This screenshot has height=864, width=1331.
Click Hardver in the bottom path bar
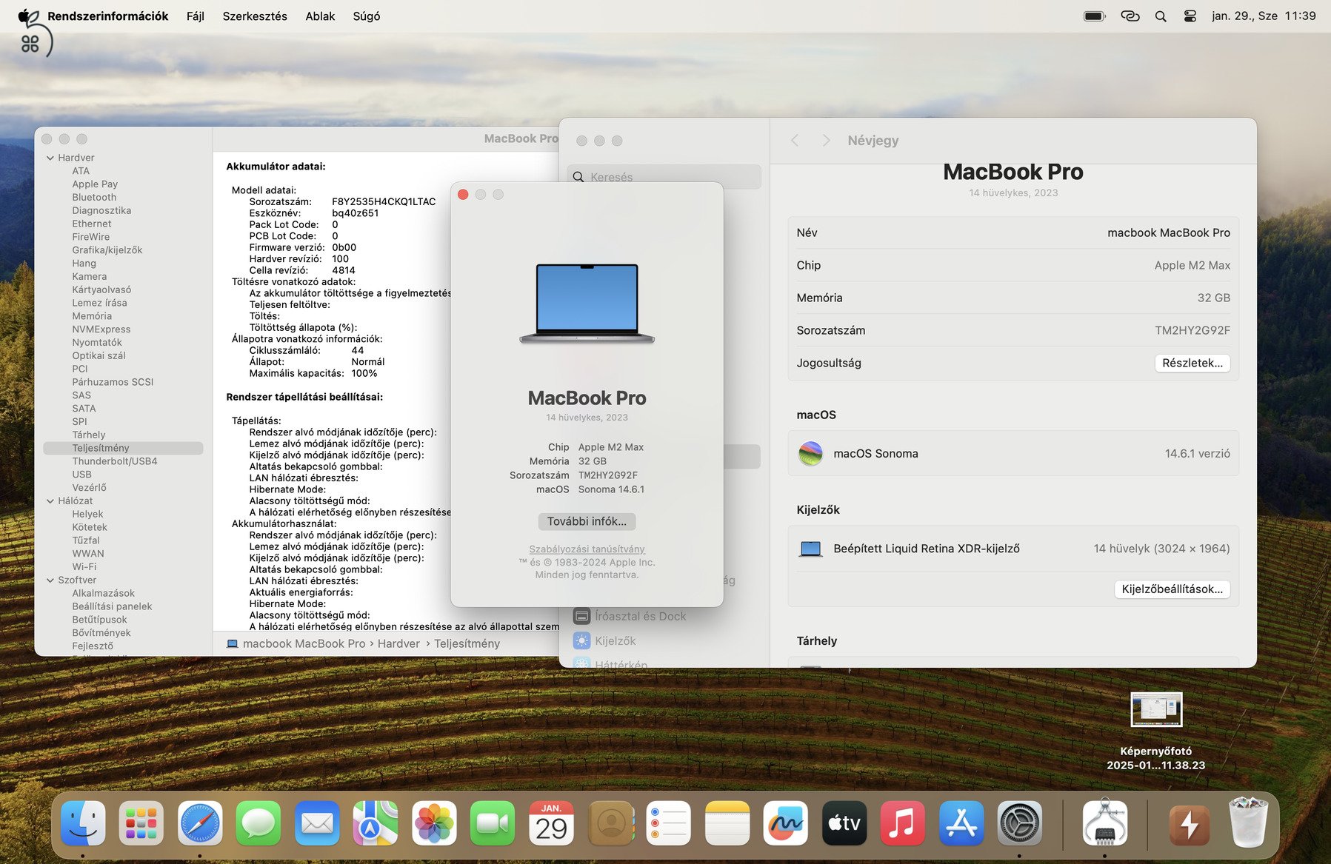click(x=398, y=644)
